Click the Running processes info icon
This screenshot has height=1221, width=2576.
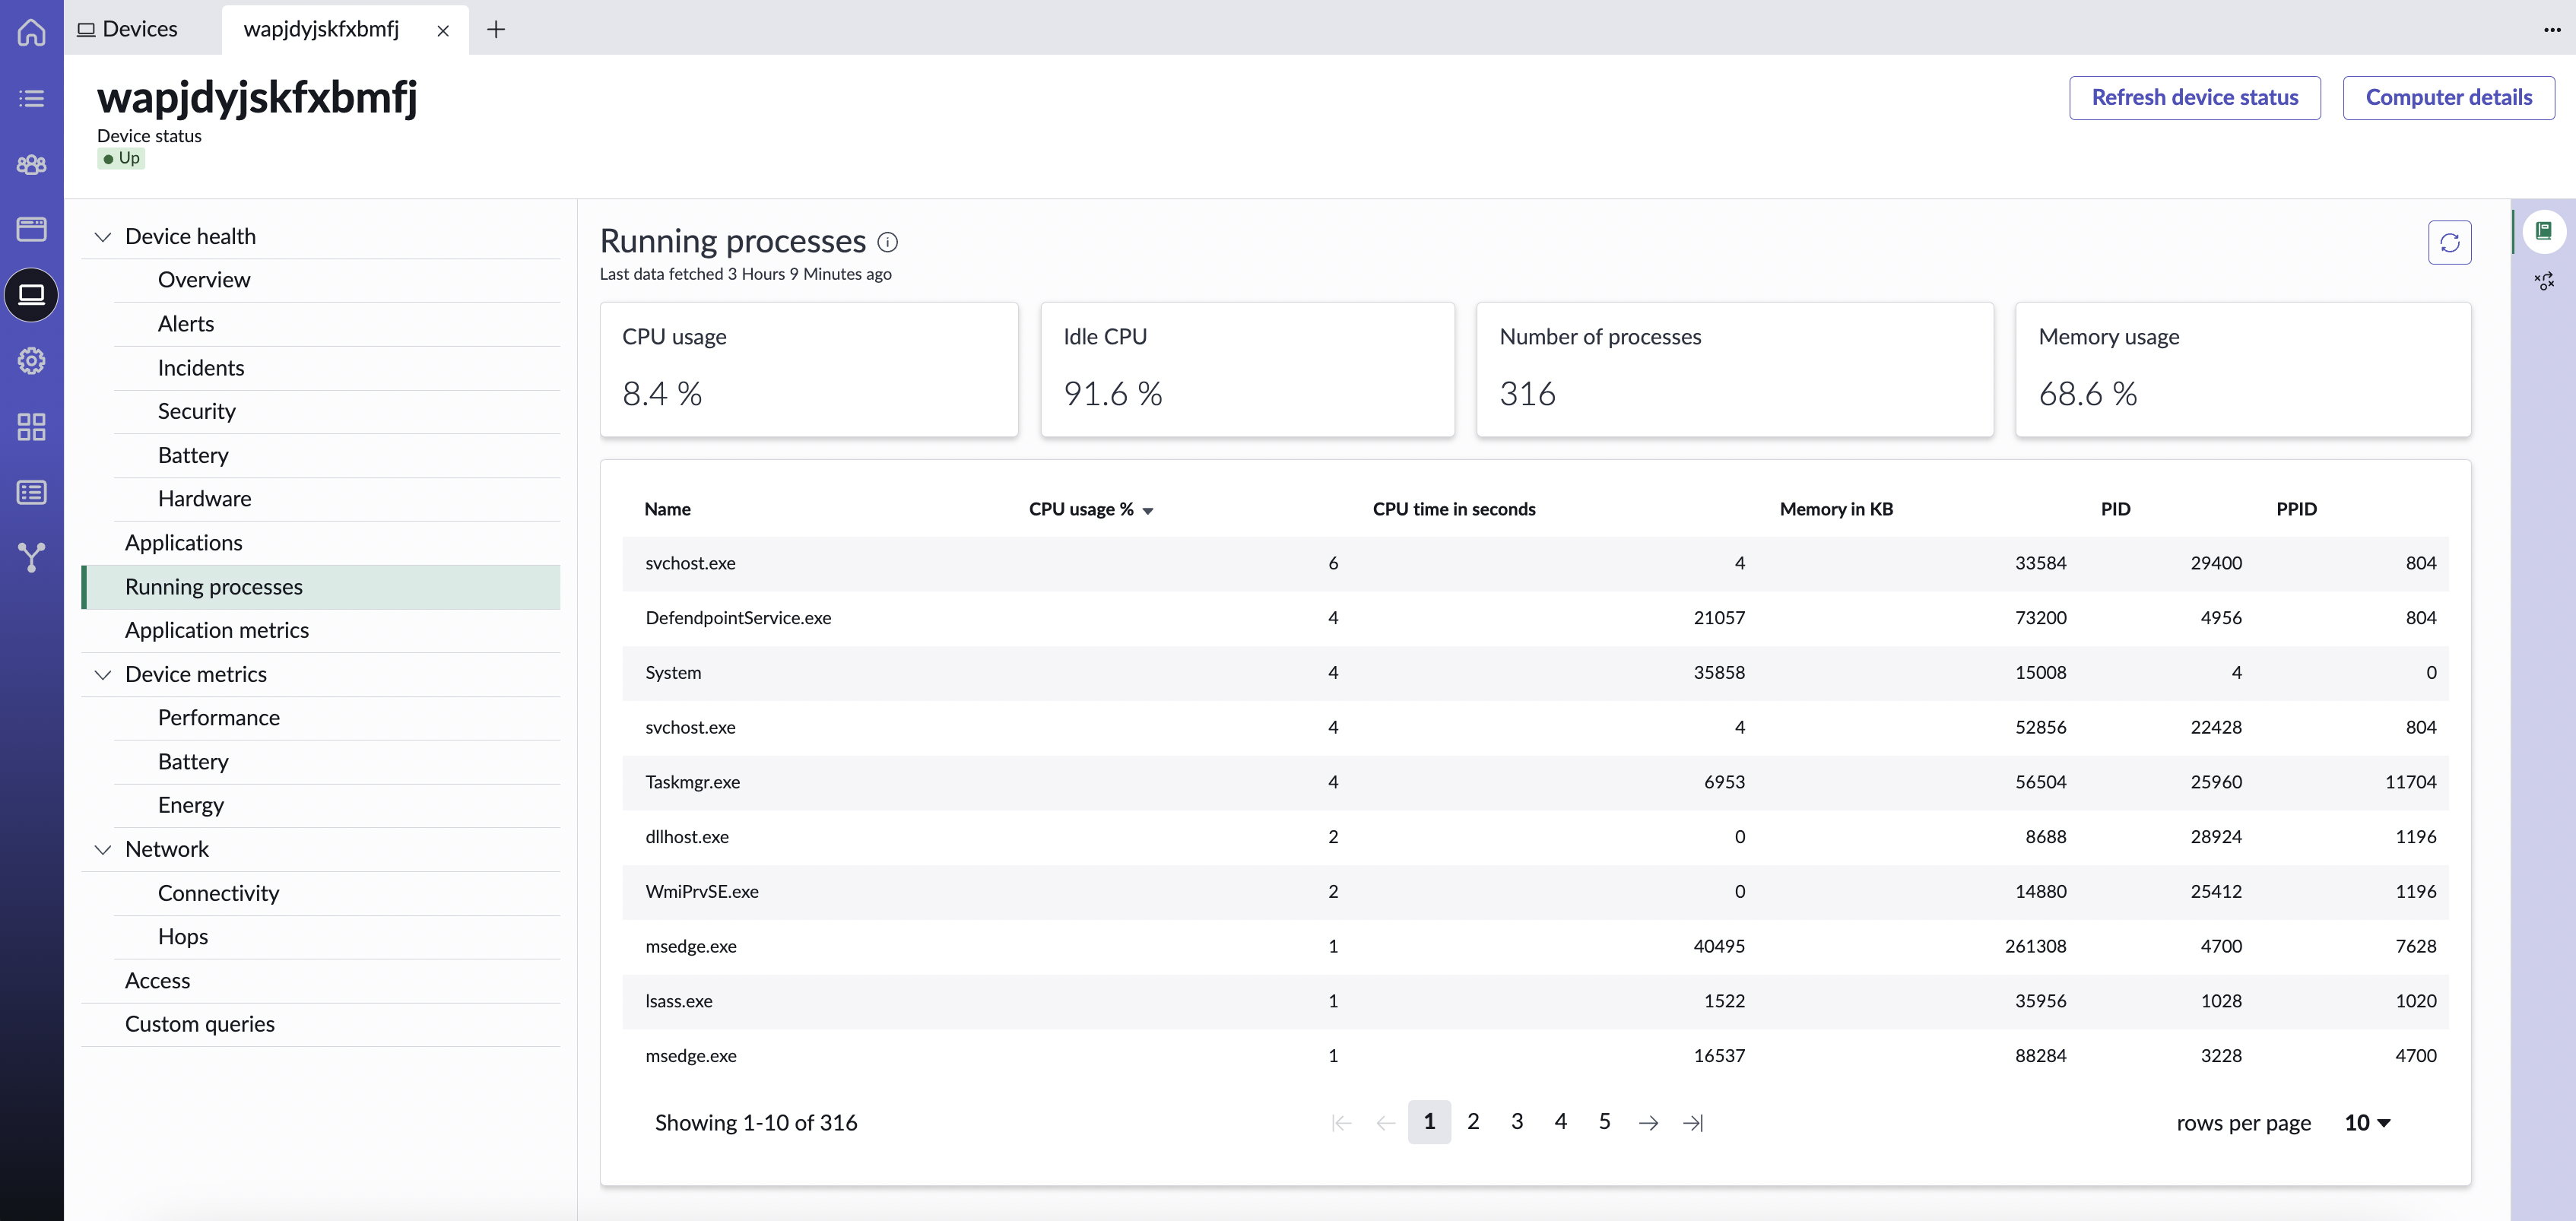(x=887, y=242)
